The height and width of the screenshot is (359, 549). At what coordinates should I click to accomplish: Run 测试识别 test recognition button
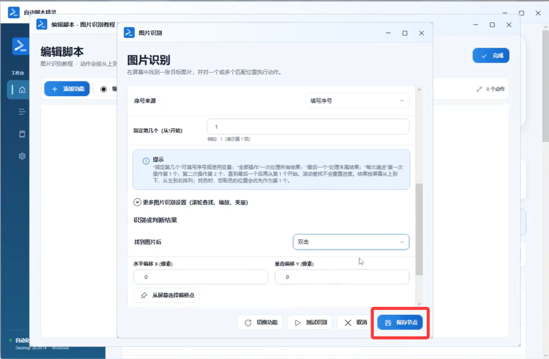point(310,323)
